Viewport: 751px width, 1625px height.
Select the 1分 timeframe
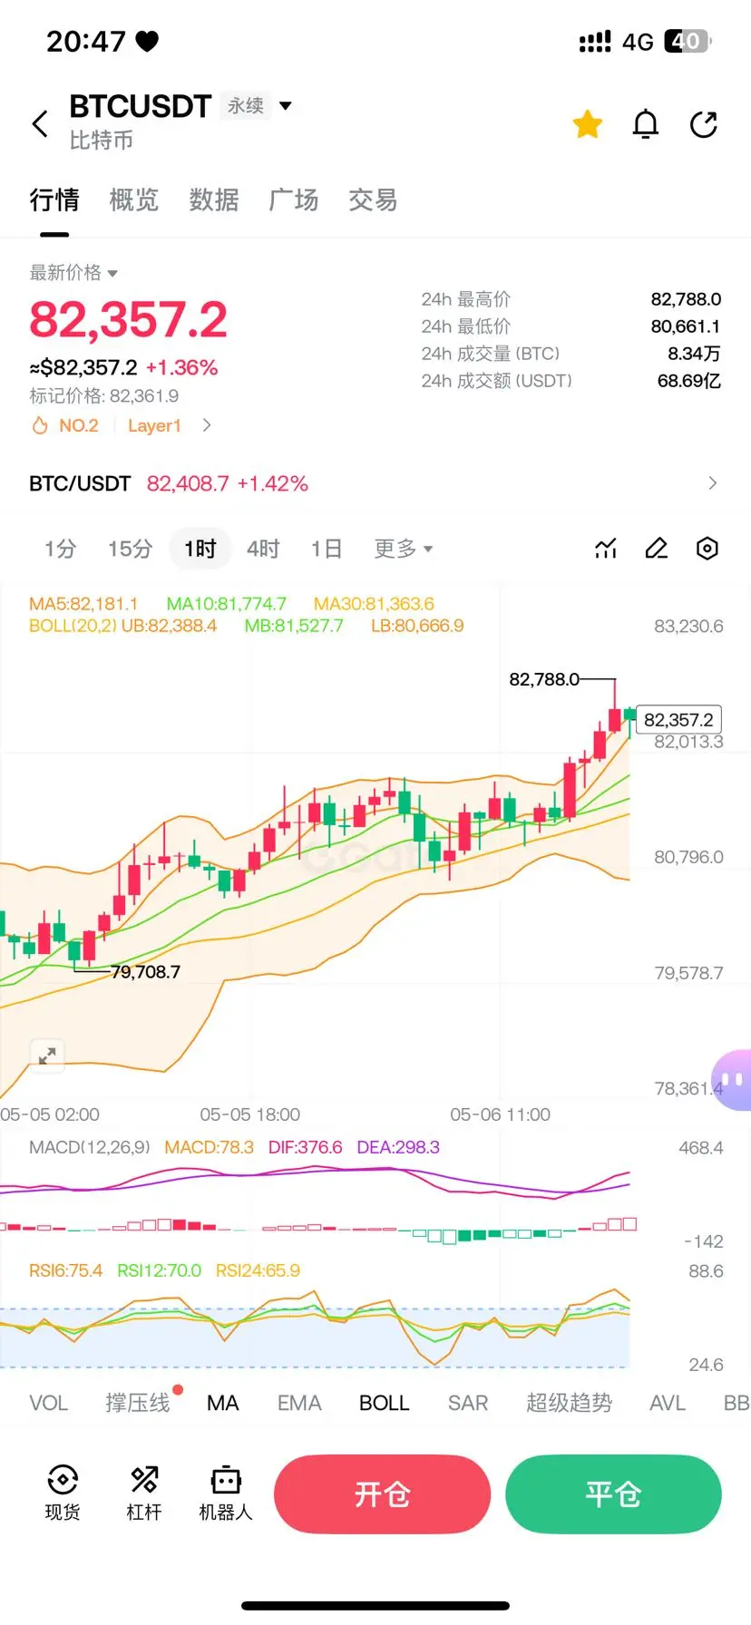(x=60, y=549)
